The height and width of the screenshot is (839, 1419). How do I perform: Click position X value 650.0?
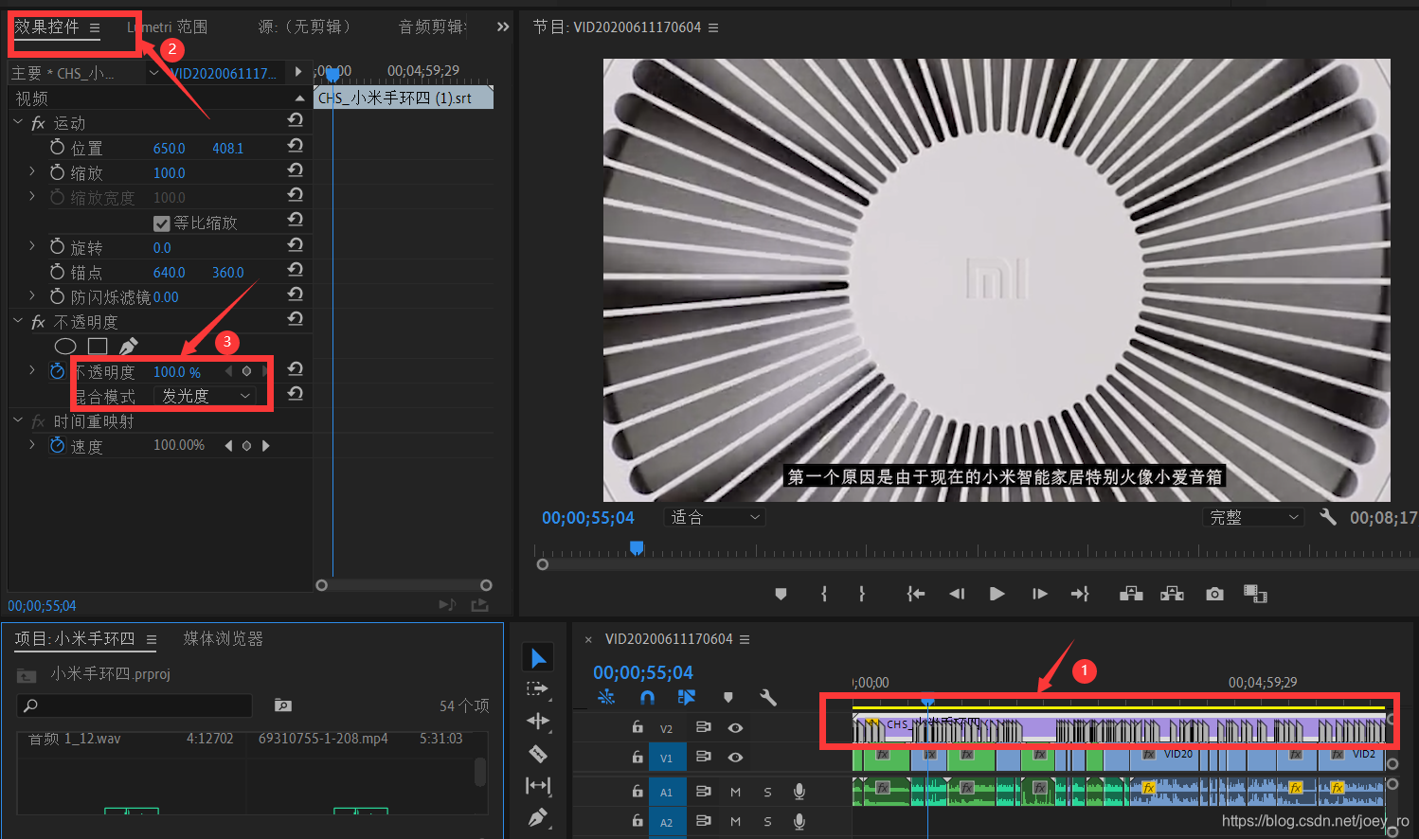tap(170, 149)
